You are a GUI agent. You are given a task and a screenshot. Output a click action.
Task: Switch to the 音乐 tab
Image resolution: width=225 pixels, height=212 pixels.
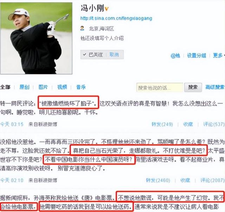click(x=81, y=87)
